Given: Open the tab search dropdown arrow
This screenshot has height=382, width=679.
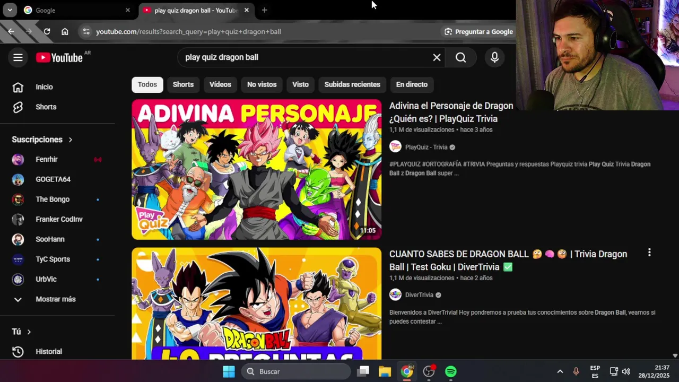Looking at the screenshot, I should 10,10.
